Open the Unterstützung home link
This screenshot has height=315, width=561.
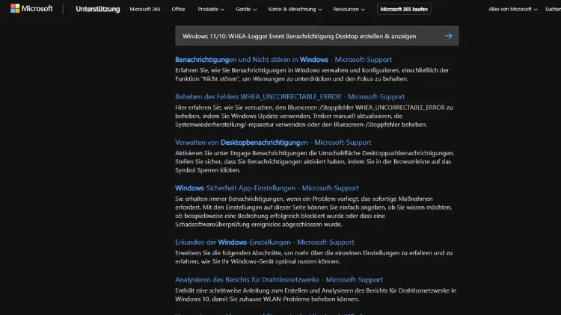[x=98, y=9]
